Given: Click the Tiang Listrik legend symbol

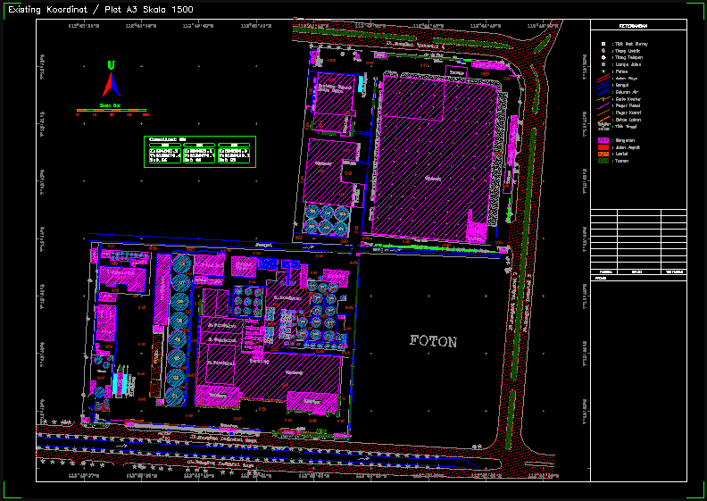Looking at the screenshot, I should click(x=603, y=51).
